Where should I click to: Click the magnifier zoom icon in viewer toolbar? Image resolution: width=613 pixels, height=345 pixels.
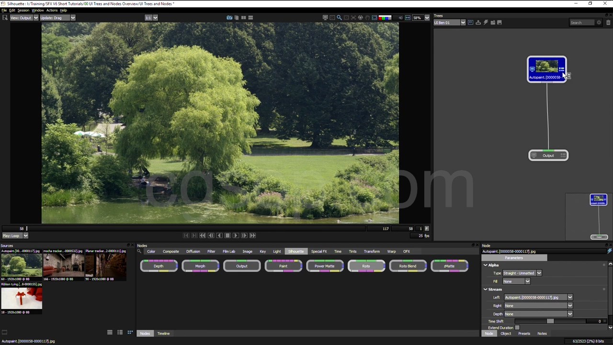(x=339, y=18)
